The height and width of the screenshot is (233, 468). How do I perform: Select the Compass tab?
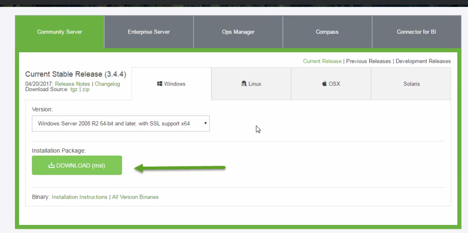[327, 32]
